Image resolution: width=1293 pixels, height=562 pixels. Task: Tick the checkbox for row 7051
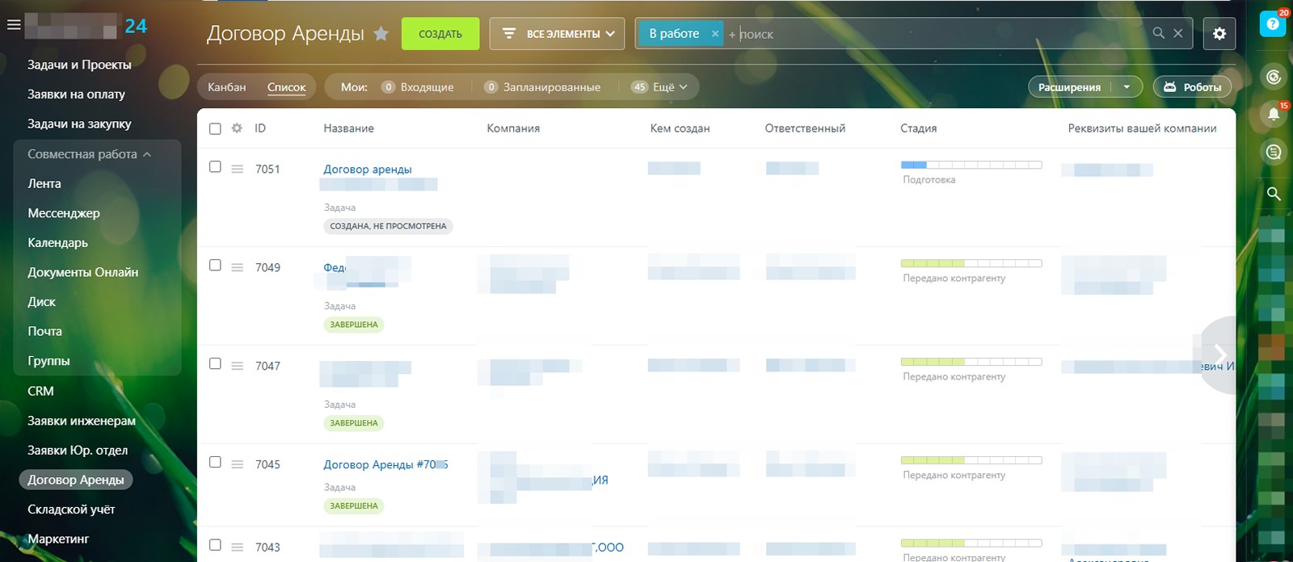coord(215,167)
